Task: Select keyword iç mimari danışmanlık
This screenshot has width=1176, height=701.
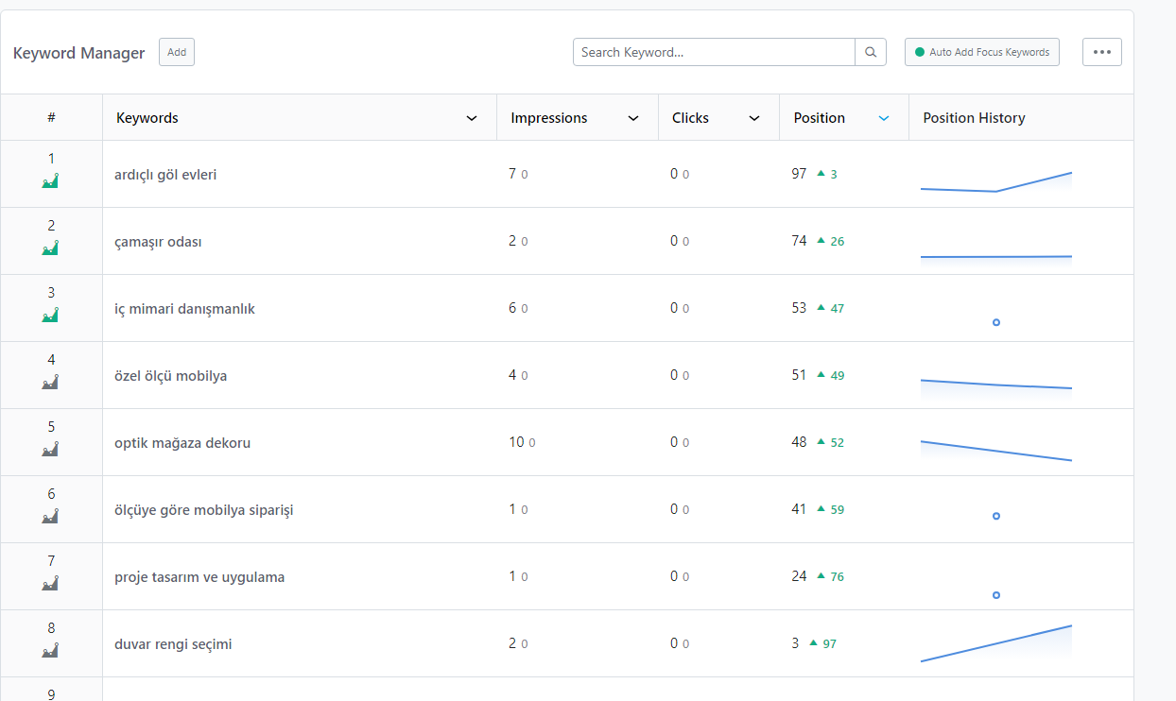Action: point(184,309)
